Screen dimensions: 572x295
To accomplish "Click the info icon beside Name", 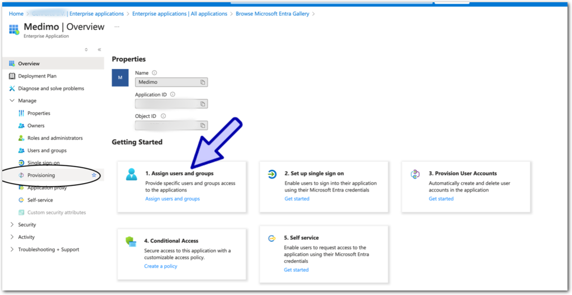I will pyautogui.click(x=154, y=73).
